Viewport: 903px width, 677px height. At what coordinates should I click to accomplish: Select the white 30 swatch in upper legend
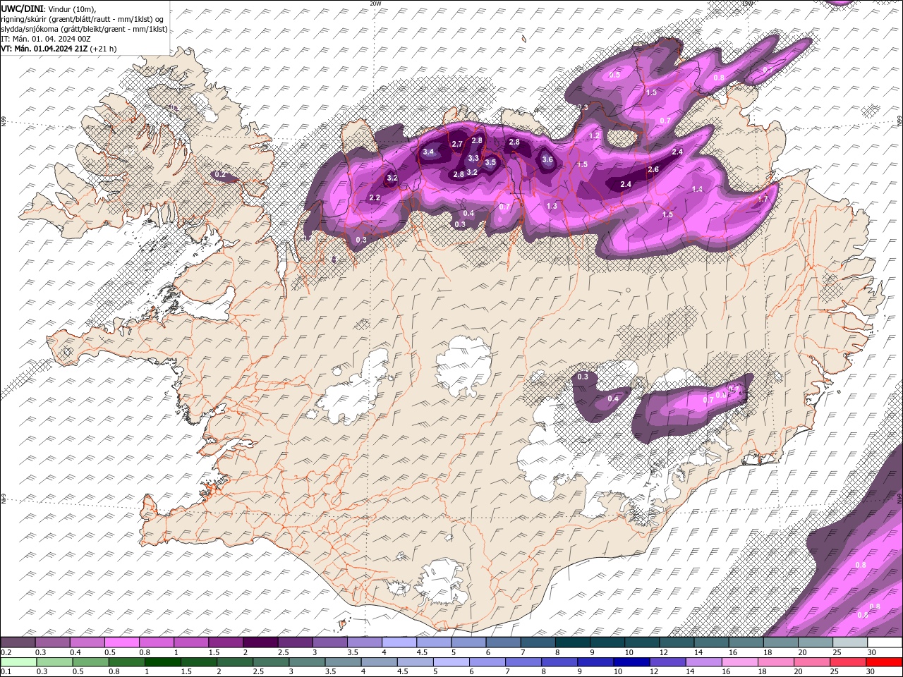point(885,642)
